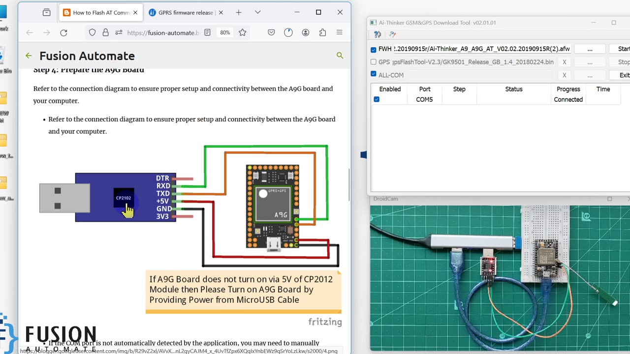
Task: Select the 'Connected' progress cell
Action: pos(568,99)
